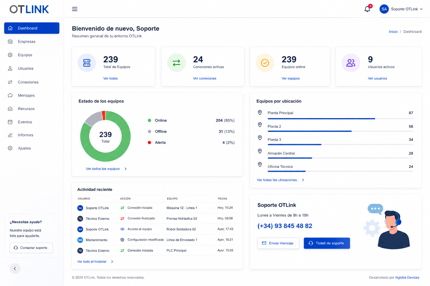Click the Planta 3 location pin
Viewport: 430px width, 286px height.
point(260,138)
